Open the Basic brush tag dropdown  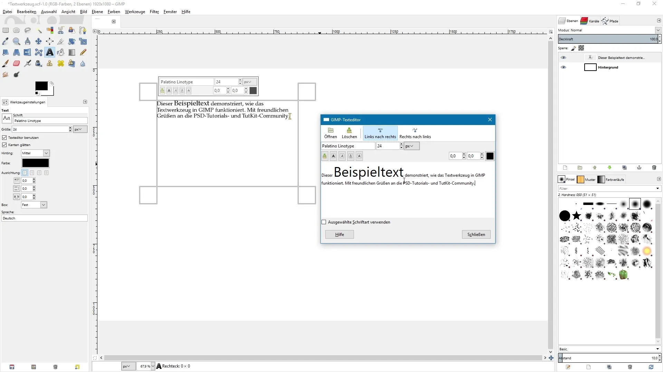tap(657, 349)
